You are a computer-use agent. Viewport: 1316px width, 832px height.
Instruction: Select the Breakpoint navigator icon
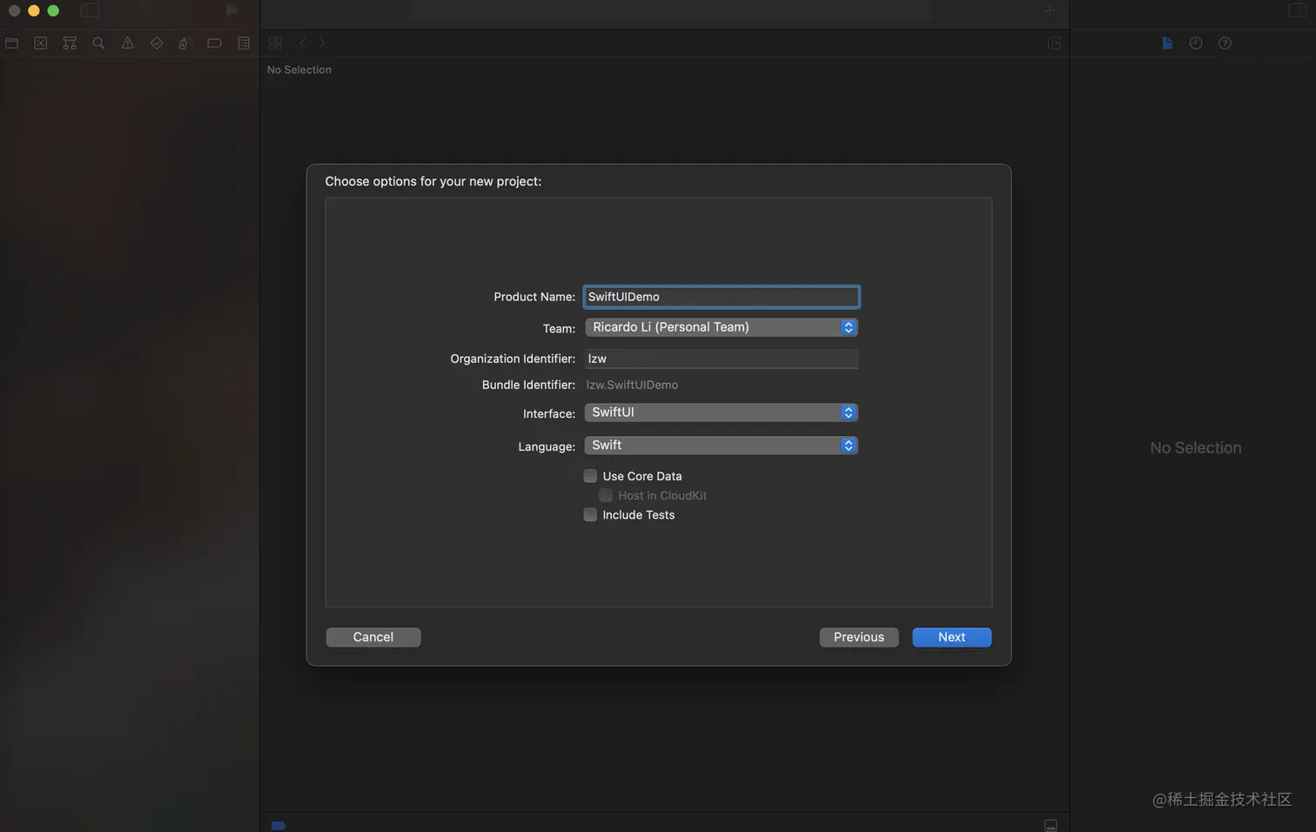tap(214, 43)
